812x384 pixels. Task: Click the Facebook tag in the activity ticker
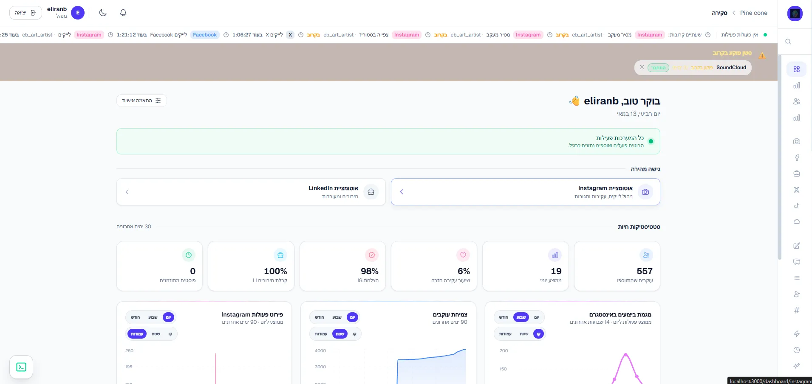point(205,35)
